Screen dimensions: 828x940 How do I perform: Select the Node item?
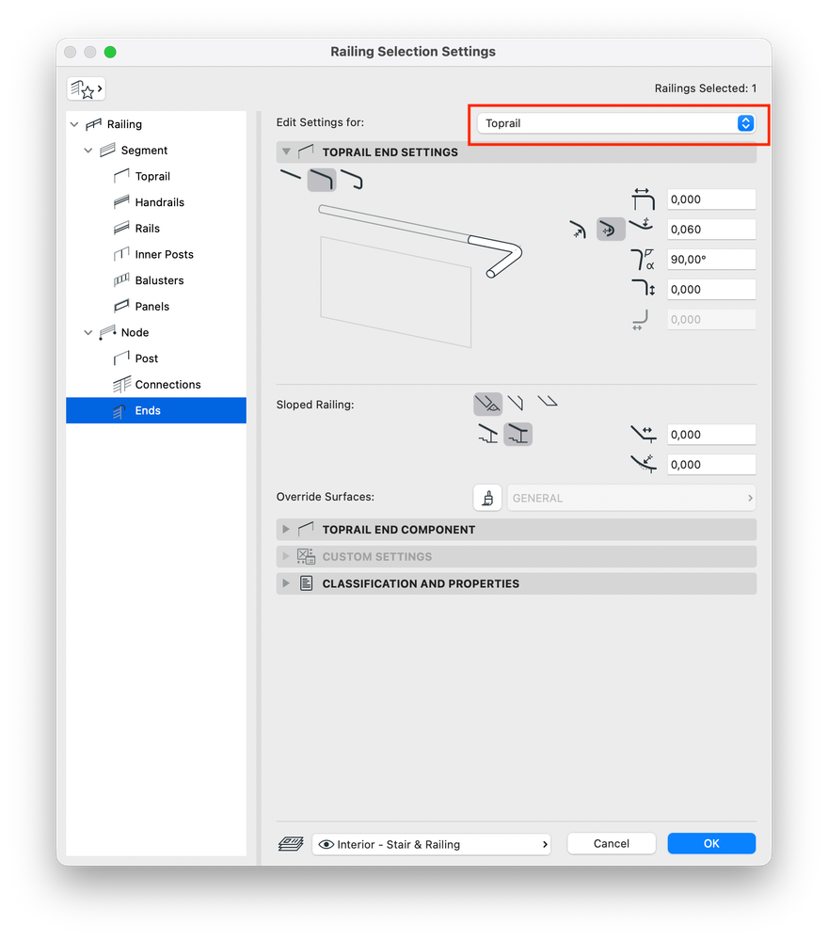point(135,333)
